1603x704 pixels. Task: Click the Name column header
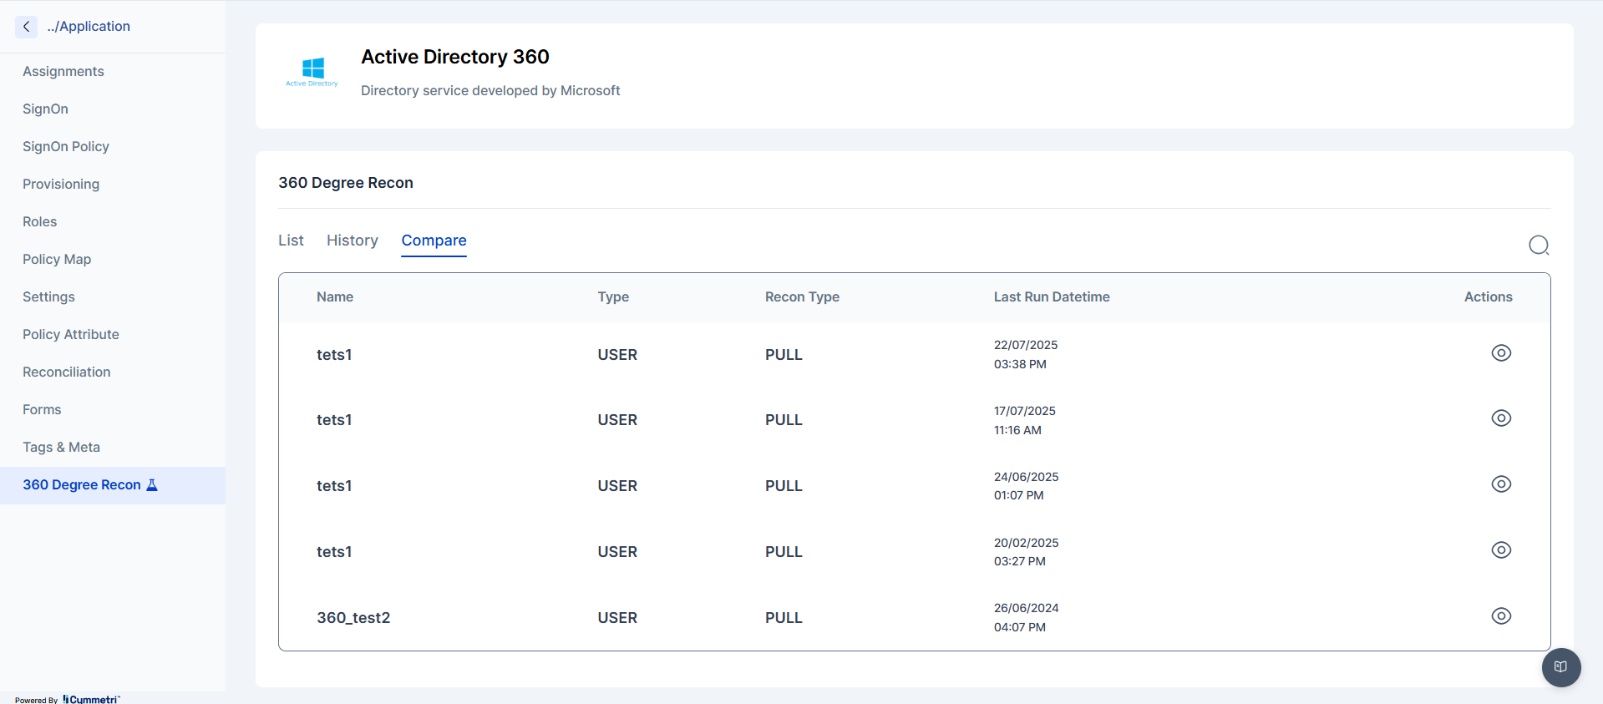coord(335,297)
